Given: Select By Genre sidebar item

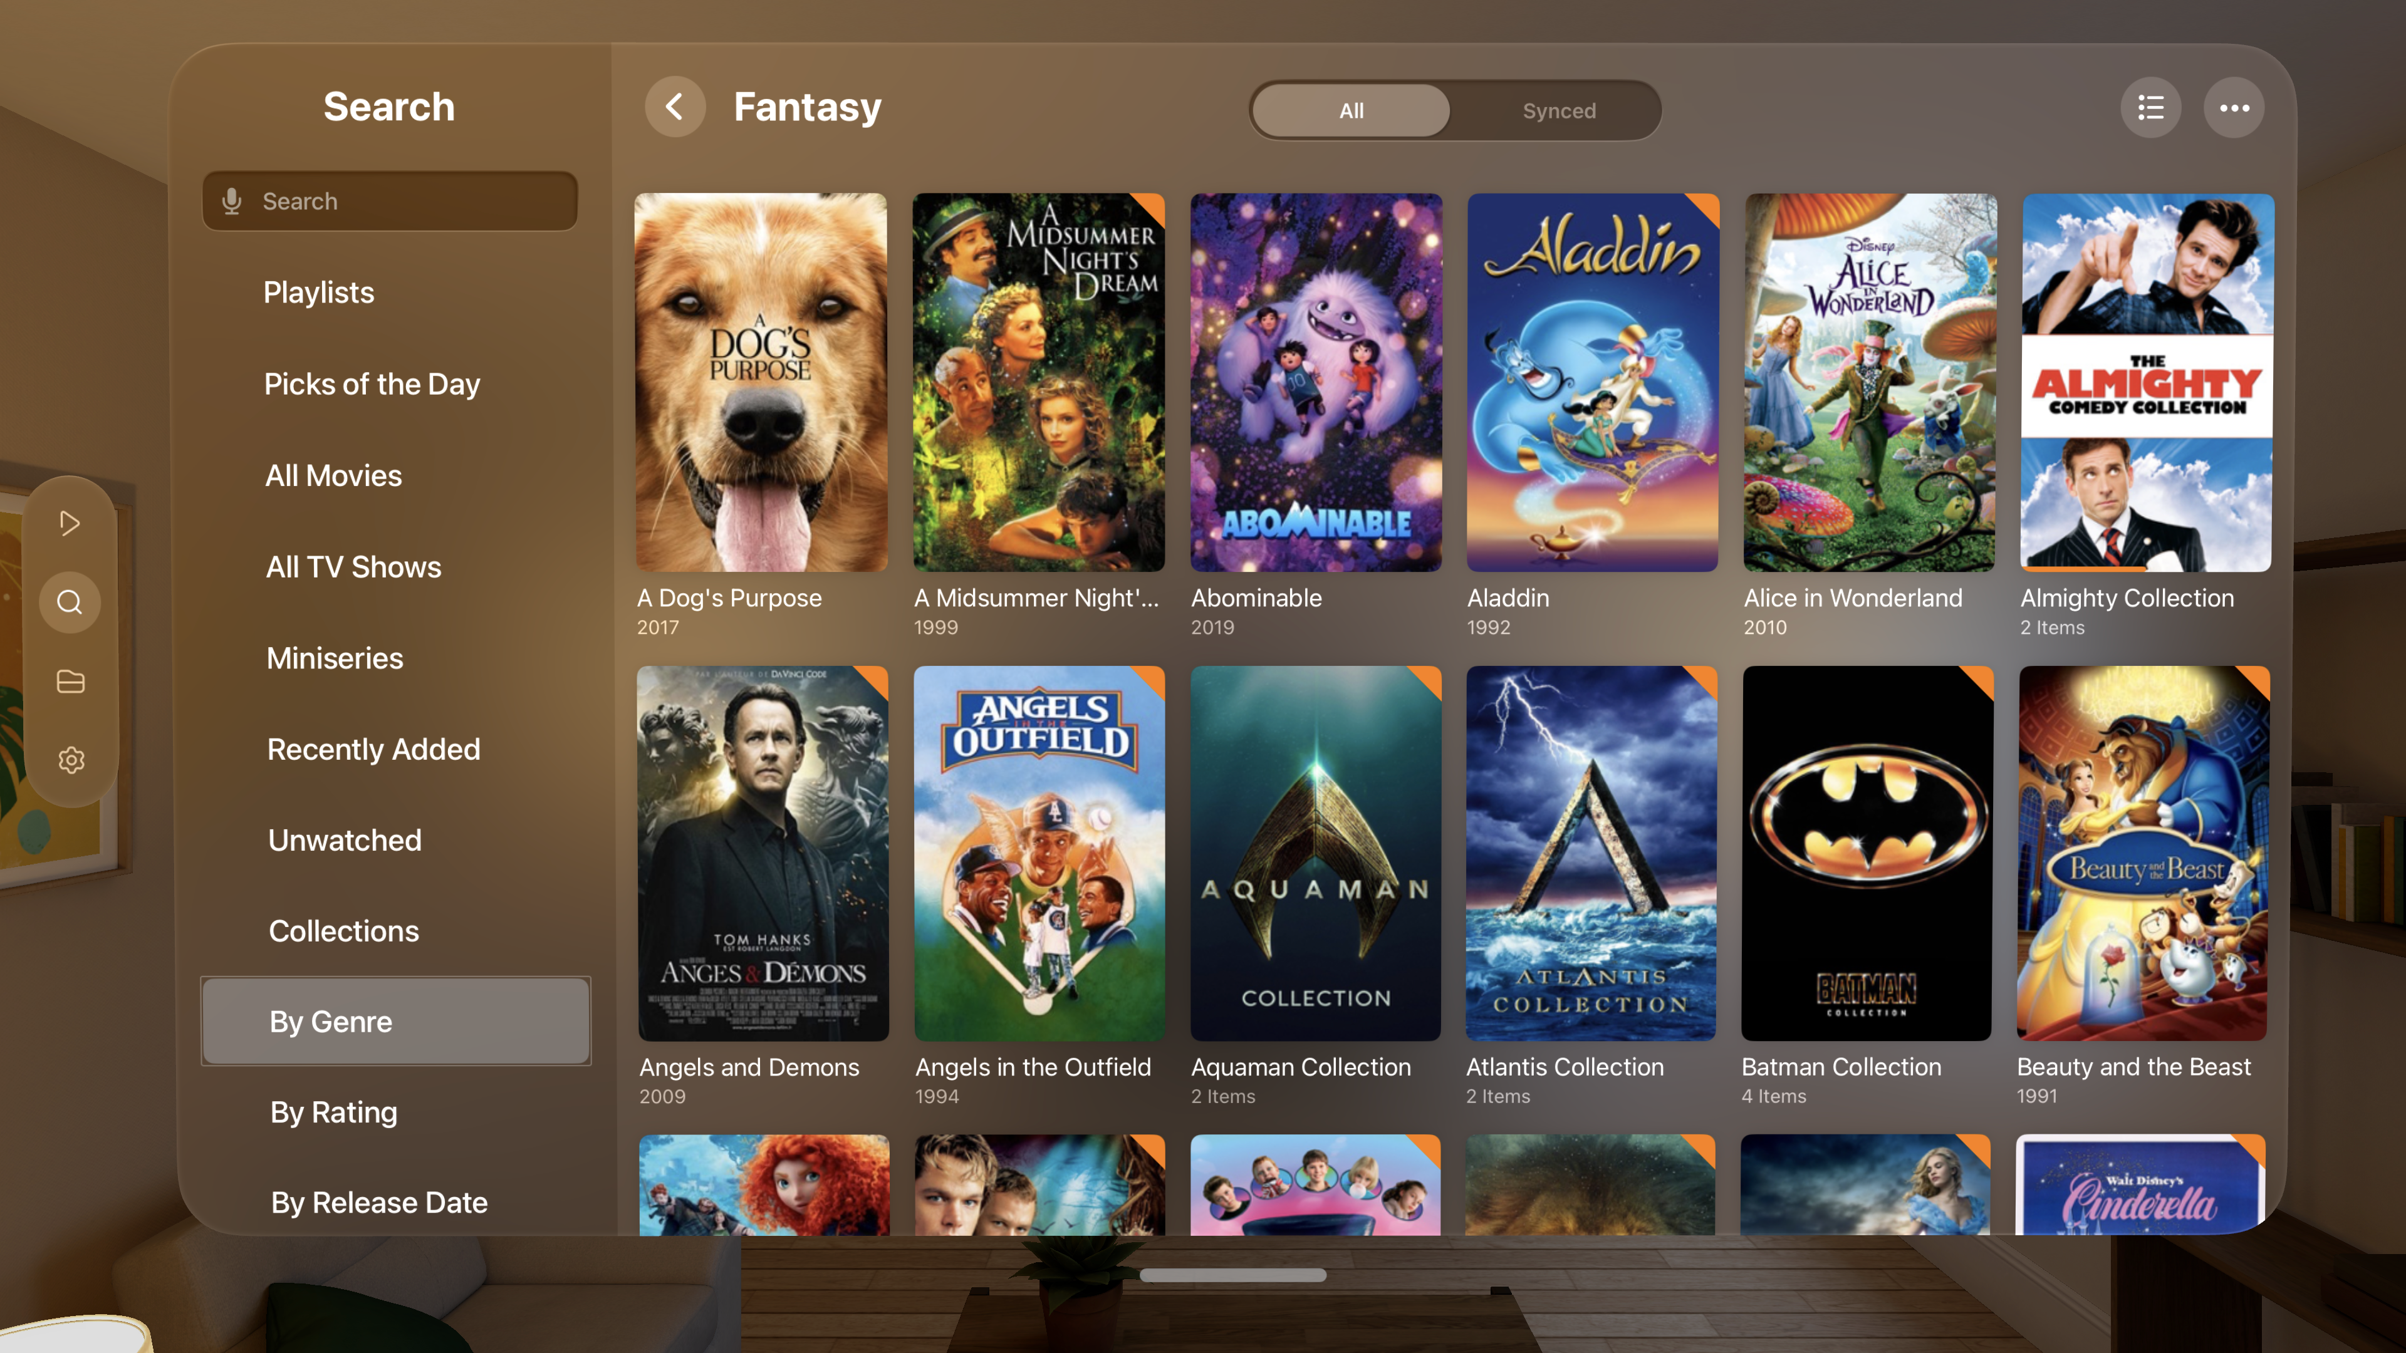Looking at the screenshot, I should [x=396, y=1022].
